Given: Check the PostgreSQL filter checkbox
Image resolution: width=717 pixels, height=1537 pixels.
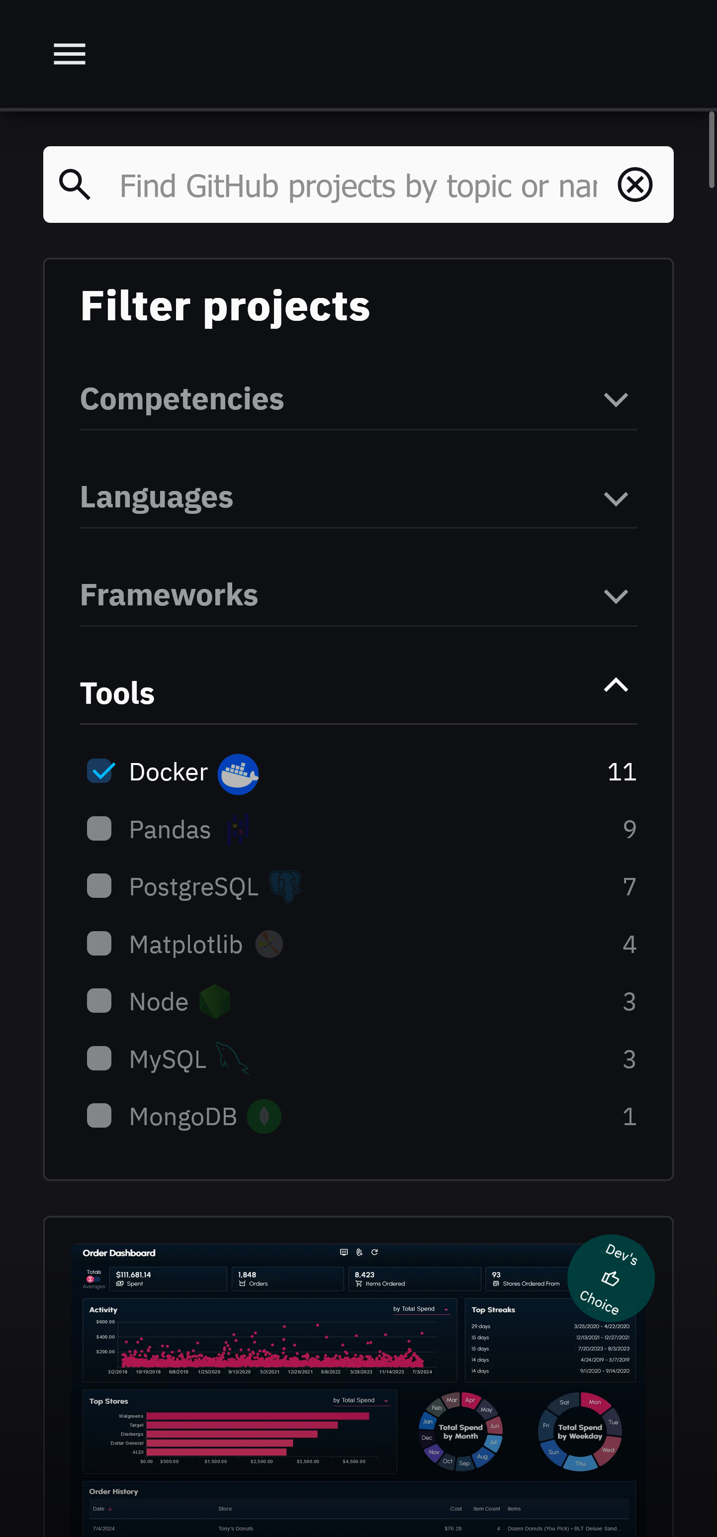Looking at the screenshot, I should [99, 886].
